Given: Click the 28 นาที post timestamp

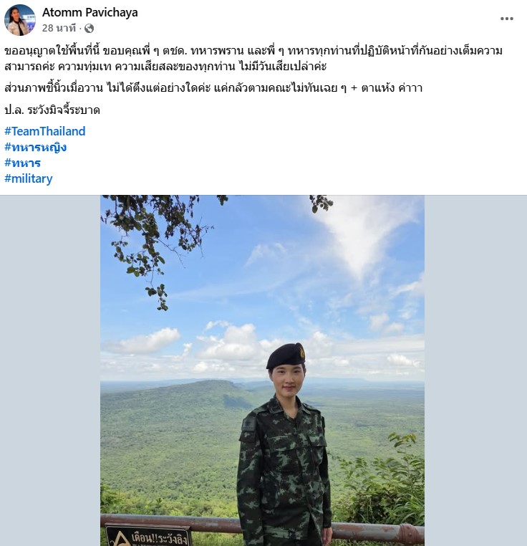Looking at the screenshot, I should coord(59,28).
